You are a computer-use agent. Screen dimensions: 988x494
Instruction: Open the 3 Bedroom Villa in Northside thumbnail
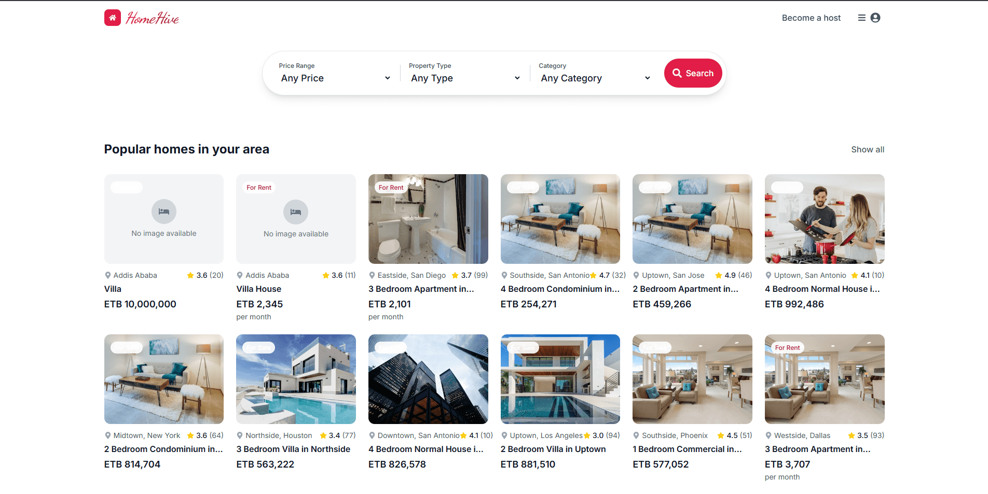(296, 379)
